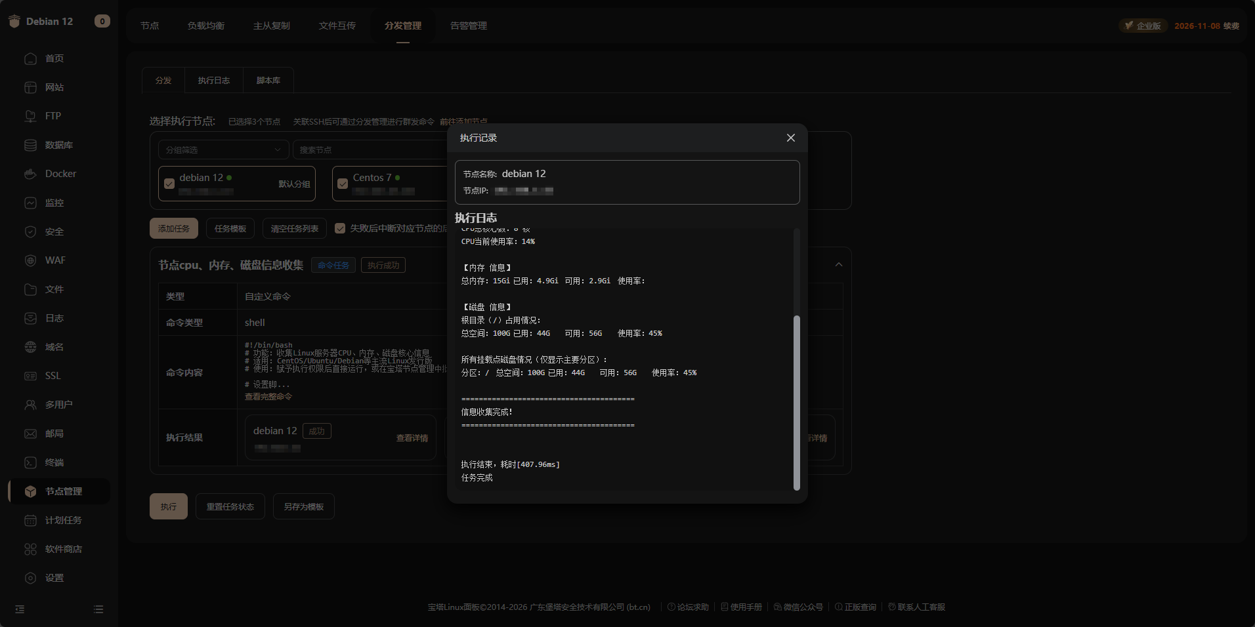This screenshot has height=627, width=1255.
Task: Click the execution log scrollbar
Action: [x=797, y=402]
